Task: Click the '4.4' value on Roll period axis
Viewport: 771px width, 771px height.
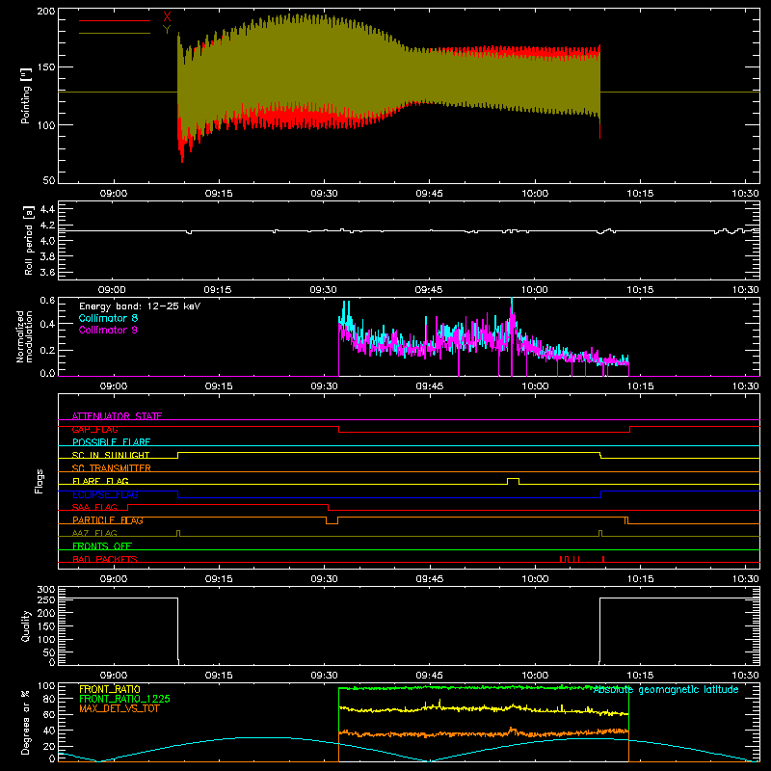Action: tap(47, 210)
